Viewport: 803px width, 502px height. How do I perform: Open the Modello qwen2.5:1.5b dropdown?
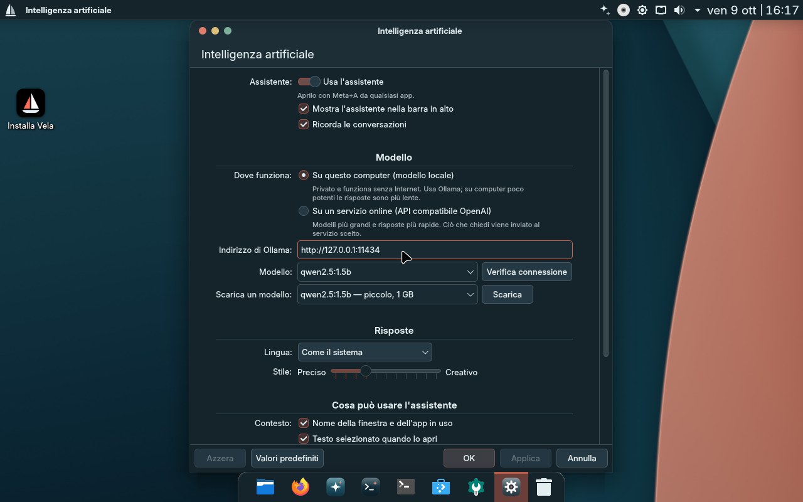point(388,272)
